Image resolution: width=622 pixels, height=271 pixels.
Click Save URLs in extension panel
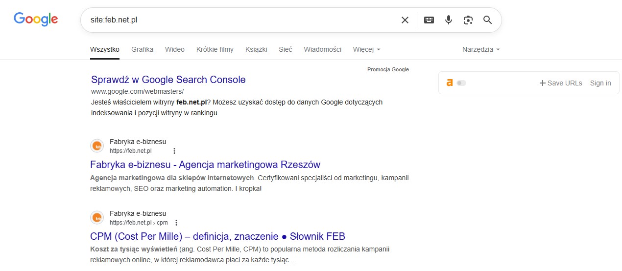point(561,83)
